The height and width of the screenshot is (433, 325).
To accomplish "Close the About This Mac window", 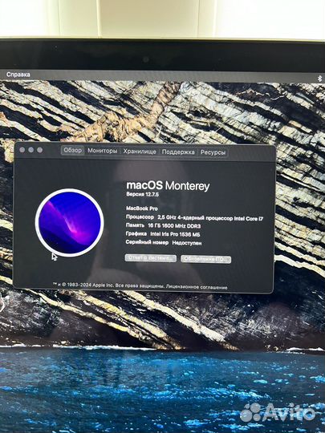I will [x=22, y=150].
